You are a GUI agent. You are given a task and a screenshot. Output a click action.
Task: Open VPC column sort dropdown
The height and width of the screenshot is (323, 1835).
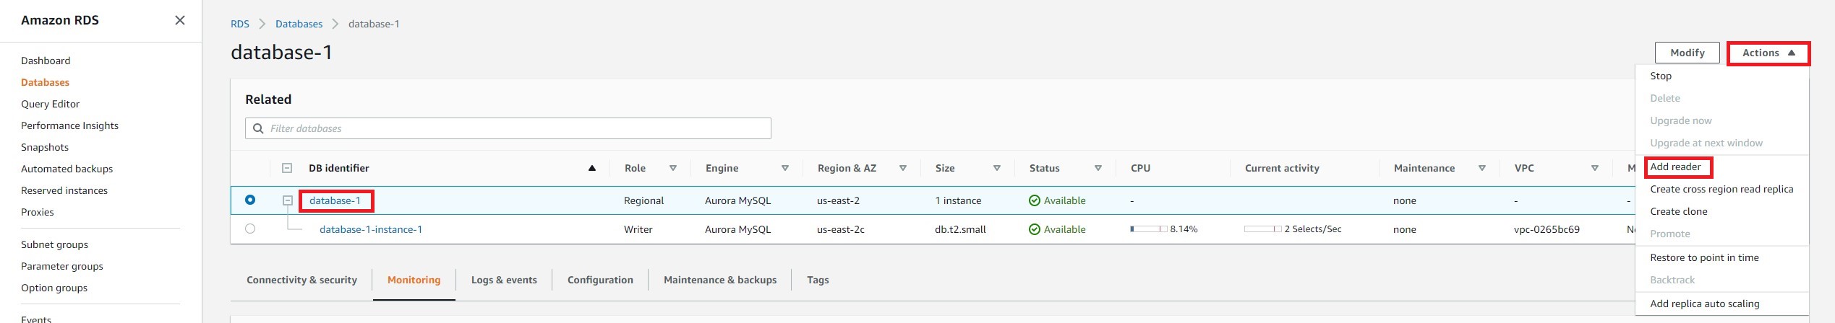click(x=1595, y=168)
